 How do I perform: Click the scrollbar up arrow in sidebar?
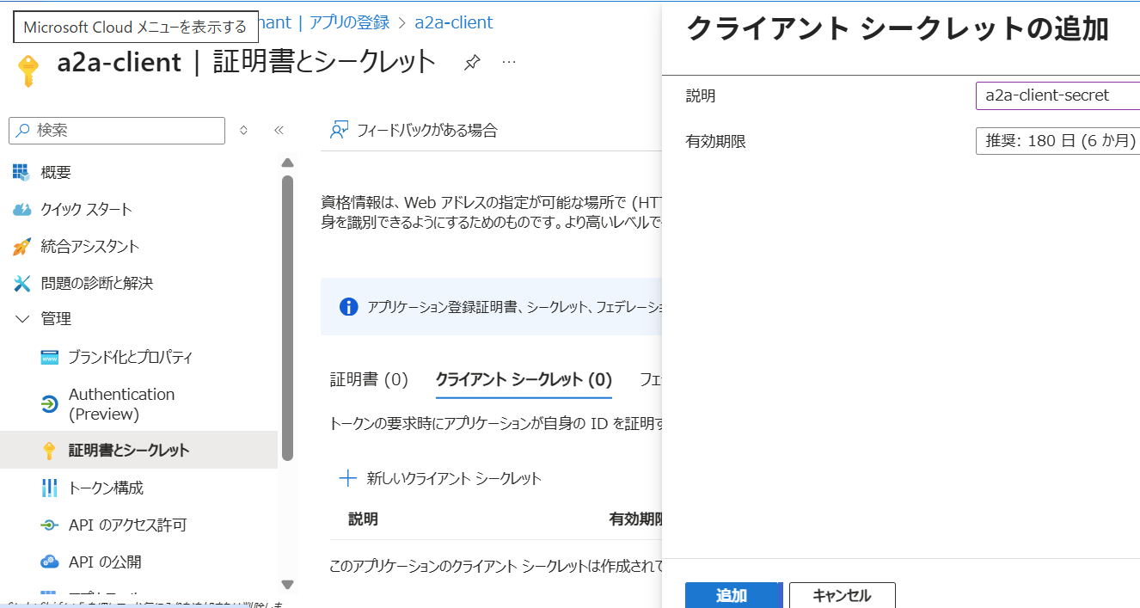(287, 163)
